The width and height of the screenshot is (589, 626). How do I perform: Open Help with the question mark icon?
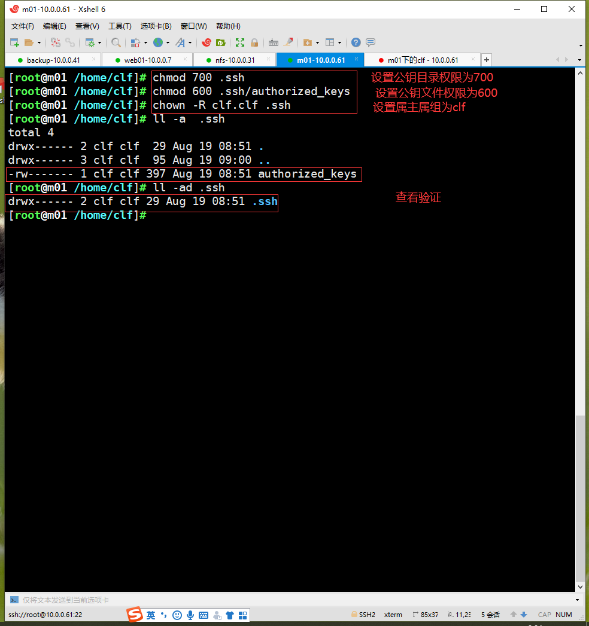tap(356, 42)
